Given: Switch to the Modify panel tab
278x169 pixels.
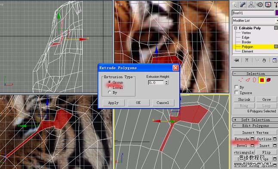Looking at the screenshot, I should (243, 5).
